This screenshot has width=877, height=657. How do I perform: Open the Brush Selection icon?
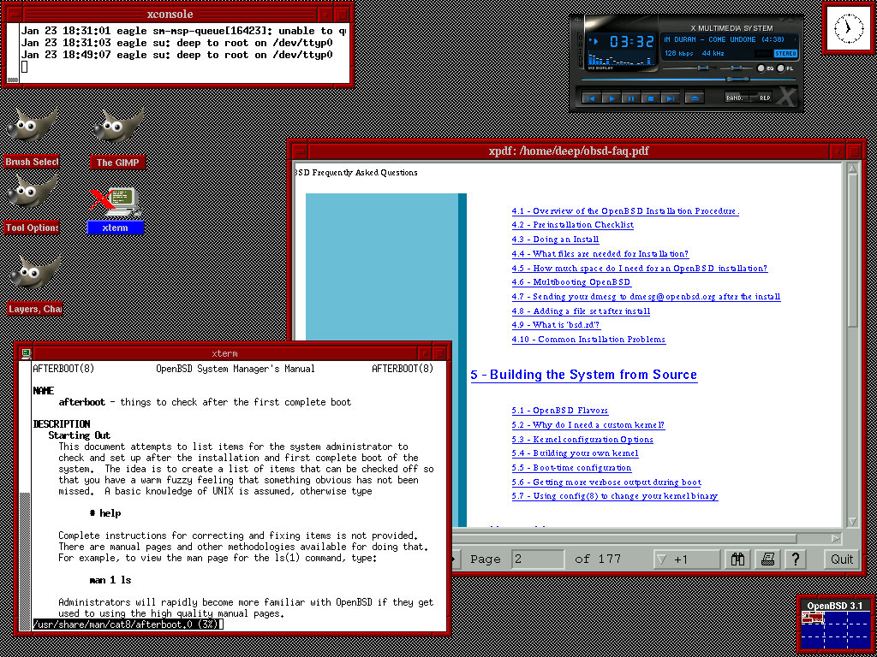pyautogui.click(x=32, y=139)
